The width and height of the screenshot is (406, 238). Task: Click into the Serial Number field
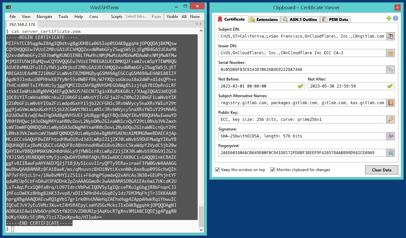(302, 69)
